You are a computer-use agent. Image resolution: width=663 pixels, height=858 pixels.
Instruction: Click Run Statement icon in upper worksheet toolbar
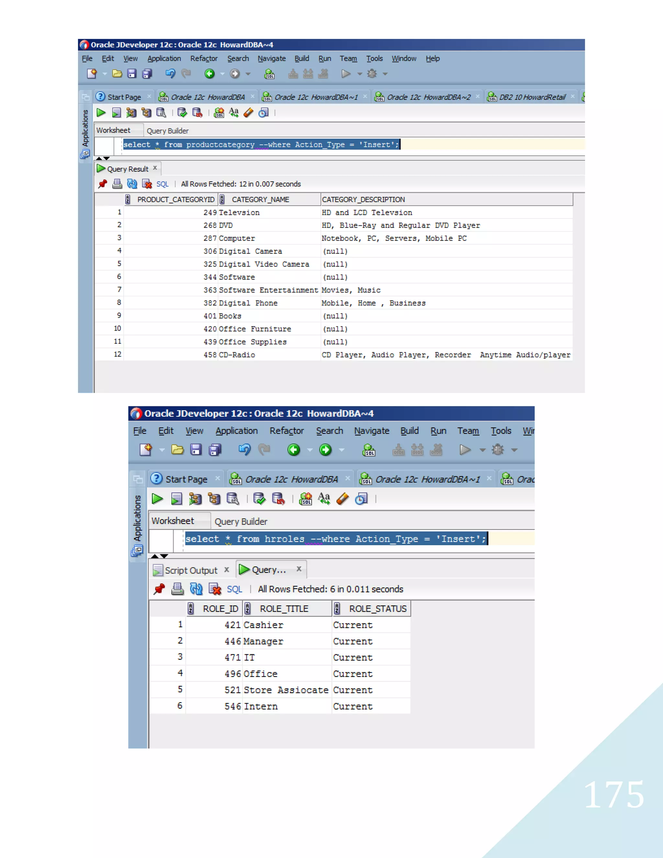coord(101,113)
